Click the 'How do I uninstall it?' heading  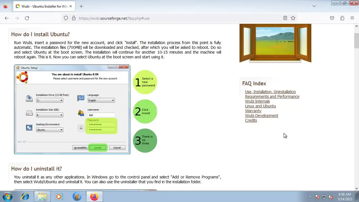36,169
